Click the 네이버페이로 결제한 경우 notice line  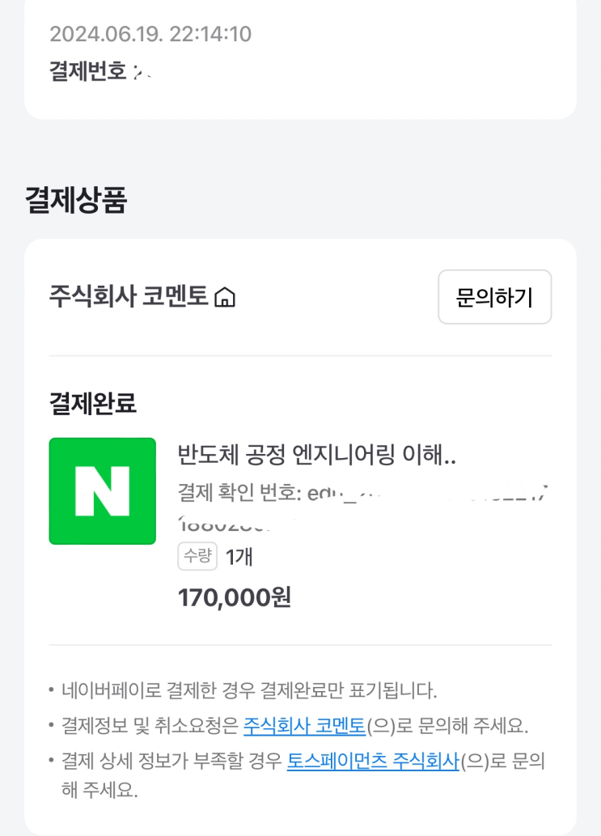(x=249, y=690)
